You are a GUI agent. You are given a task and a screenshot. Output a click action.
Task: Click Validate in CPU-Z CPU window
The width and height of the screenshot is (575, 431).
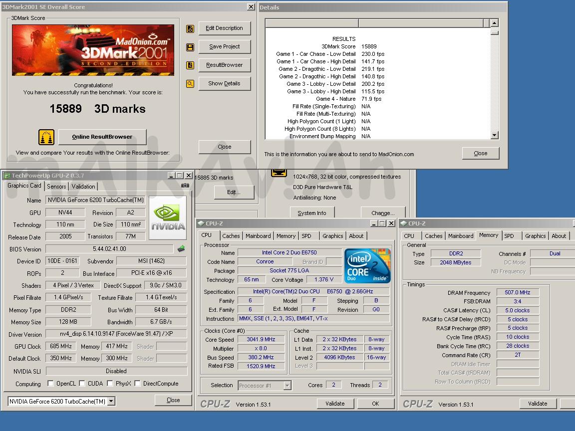click(x=335, y=404)
